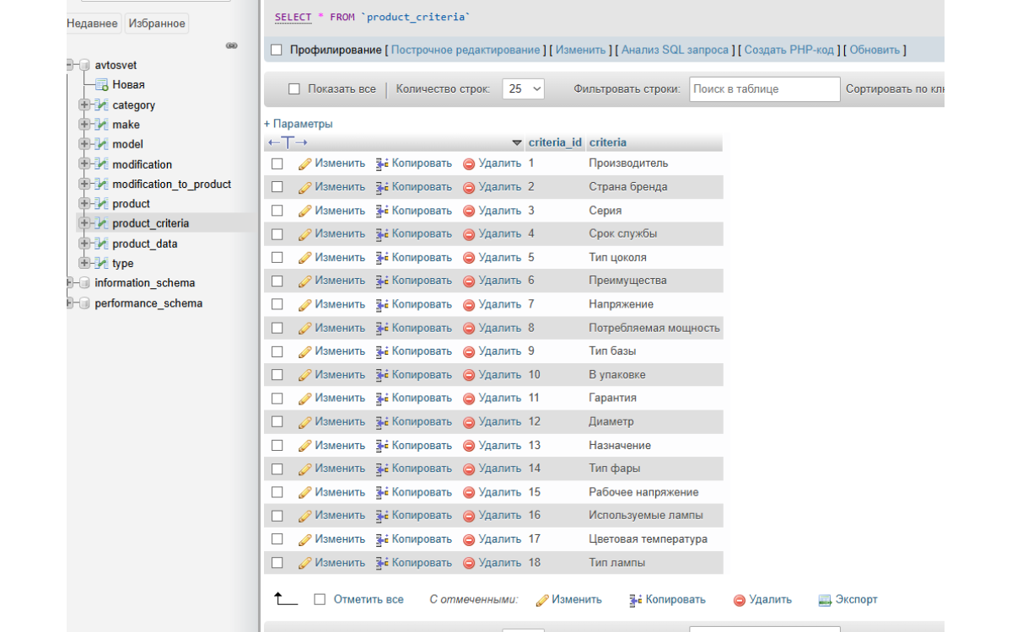Open the 'Анализ SQL запроса' link
The width and height of the screenshot is (1012, 632).
point(675,51)
